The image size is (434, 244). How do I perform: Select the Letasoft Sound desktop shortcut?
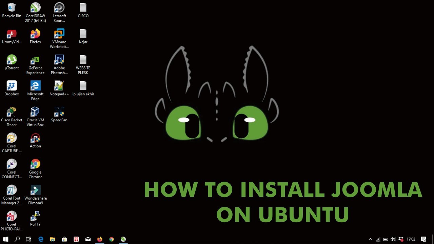point(59,13)
